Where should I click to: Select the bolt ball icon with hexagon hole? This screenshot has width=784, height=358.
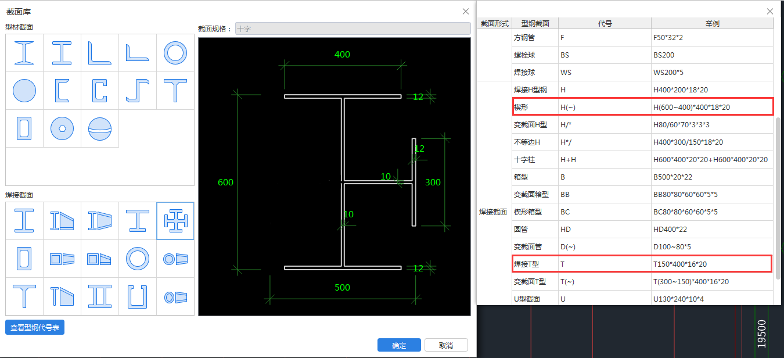coord(62,128)
